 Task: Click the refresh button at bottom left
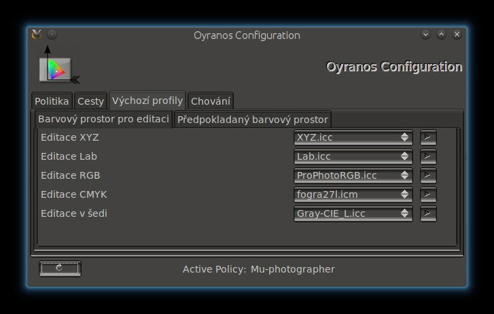coord(60,268)
